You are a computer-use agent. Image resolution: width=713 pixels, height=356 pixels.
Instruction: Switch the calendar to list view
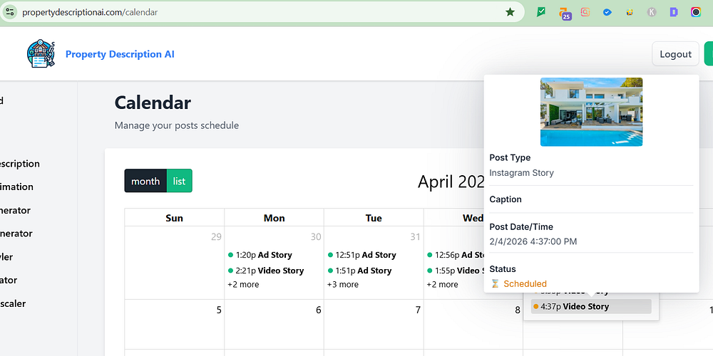point(179,181)
